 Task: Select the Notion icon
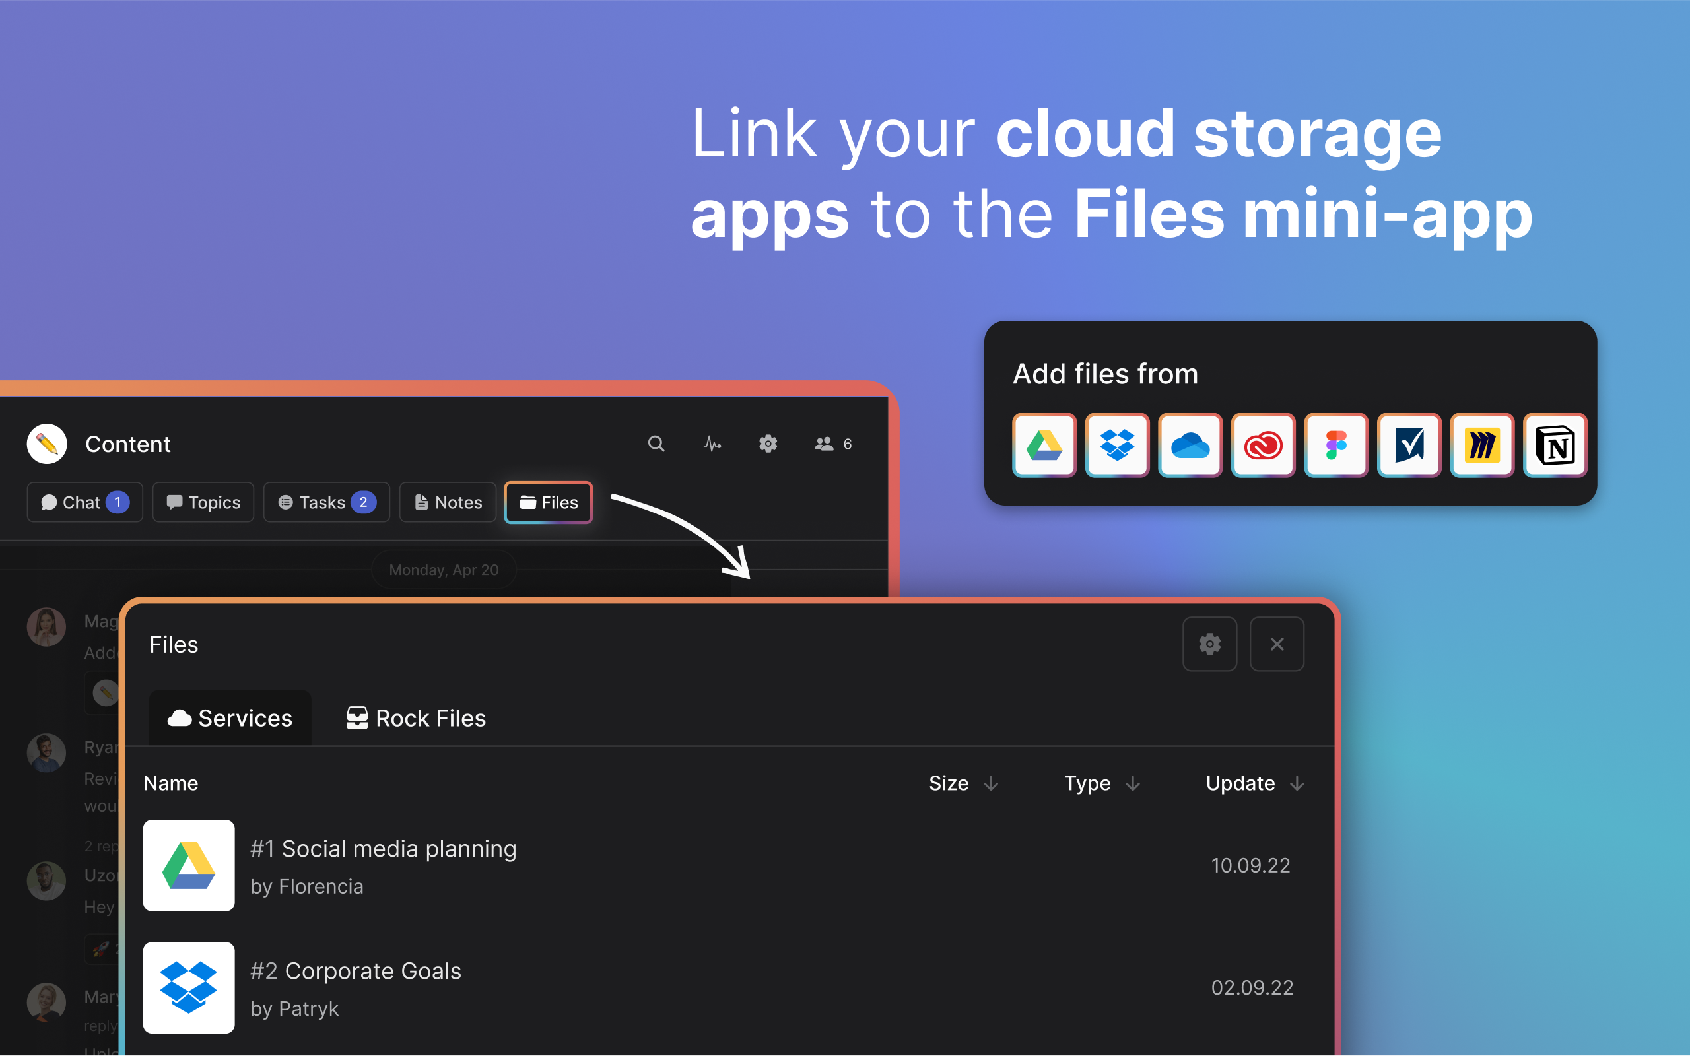[x=1555, y=445]
